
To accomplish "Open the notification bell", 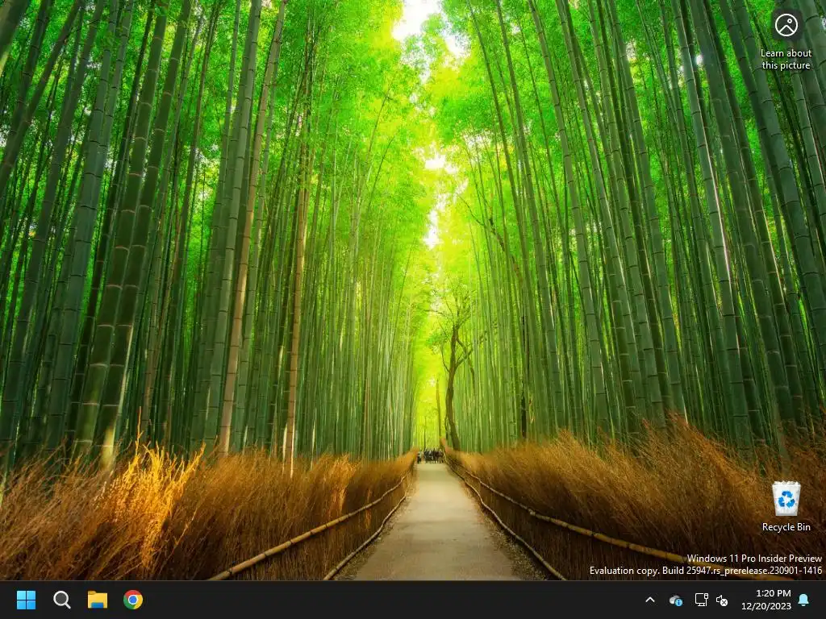I will click(x=804, y=600).
